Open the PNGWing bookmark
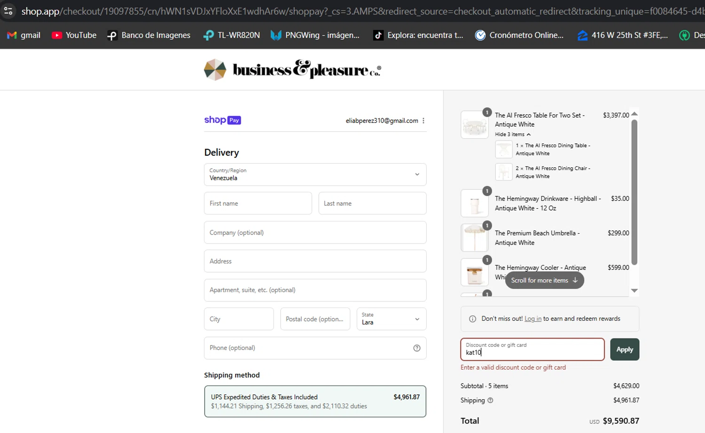 pyautogui.click(x=314, y=35)
